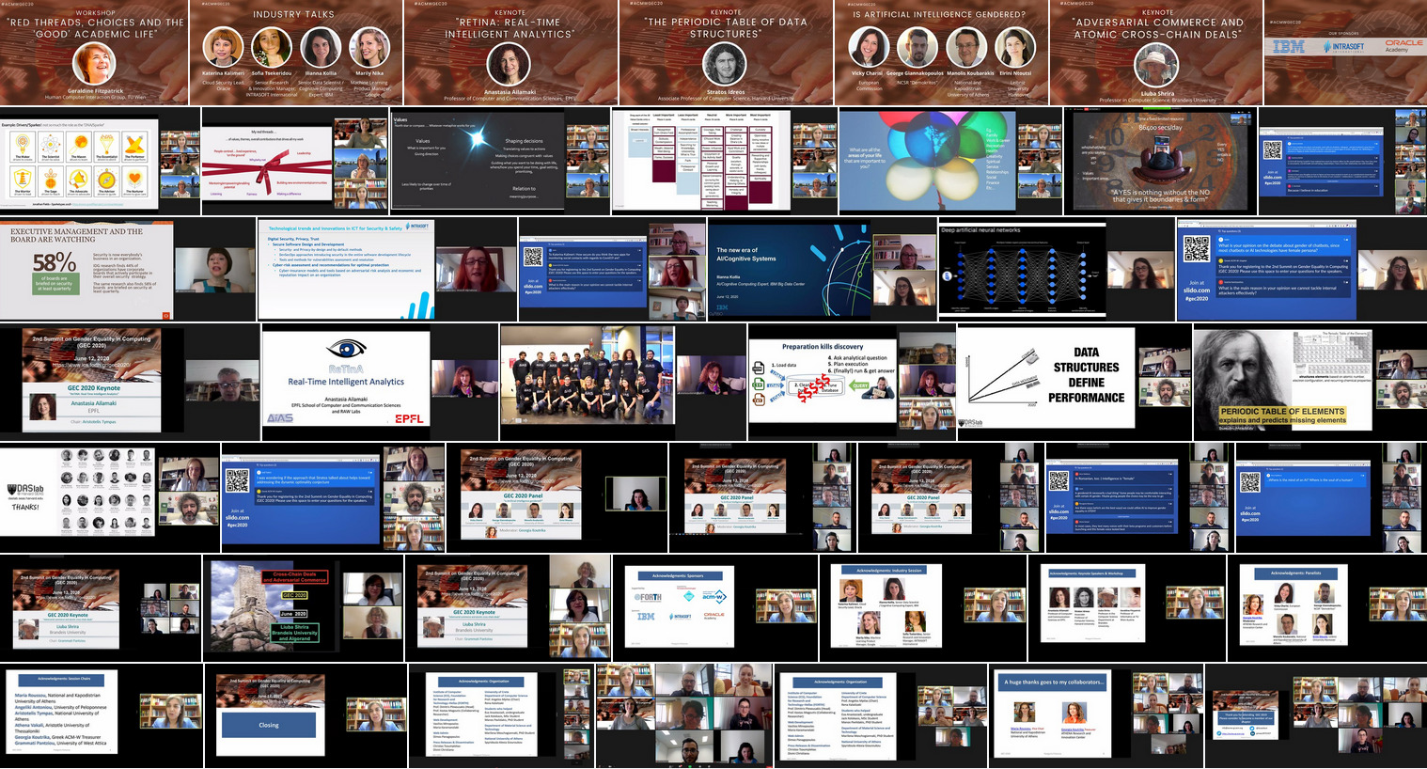Open the clock slide about YES and NO

[1159, 161]
